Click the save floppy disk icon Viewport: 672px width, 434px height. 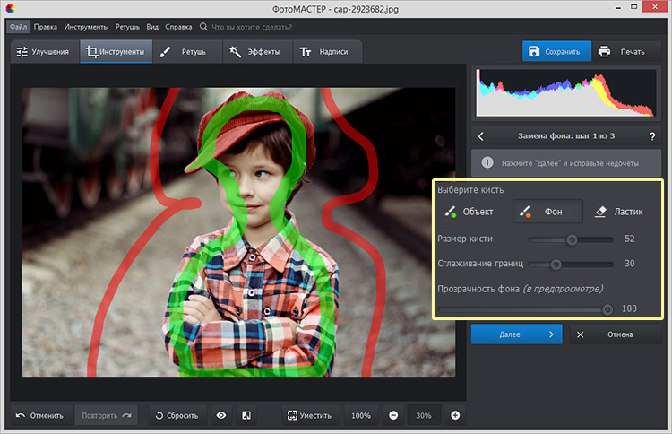click(x=534, y=52)
